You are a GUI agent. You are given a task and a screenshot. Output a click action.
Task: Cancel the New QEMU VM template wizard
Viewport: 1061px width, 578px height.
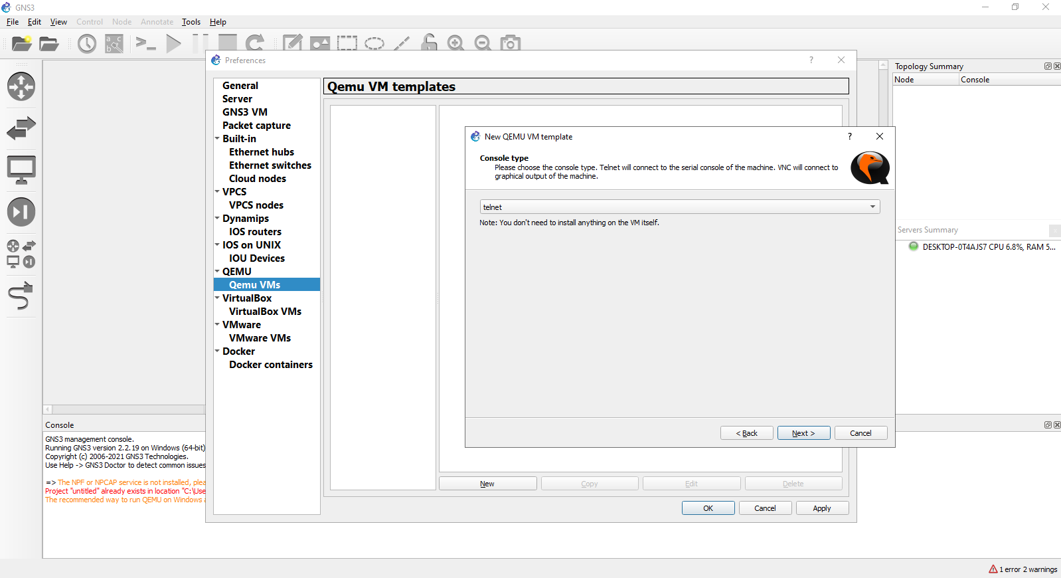(x=860, y=433)
